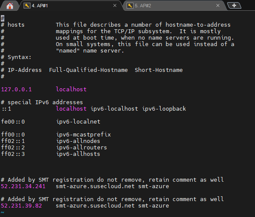Click the home icon tab
Image resolution: width=255 pixels, height=217 pixels.
(10, 6)
